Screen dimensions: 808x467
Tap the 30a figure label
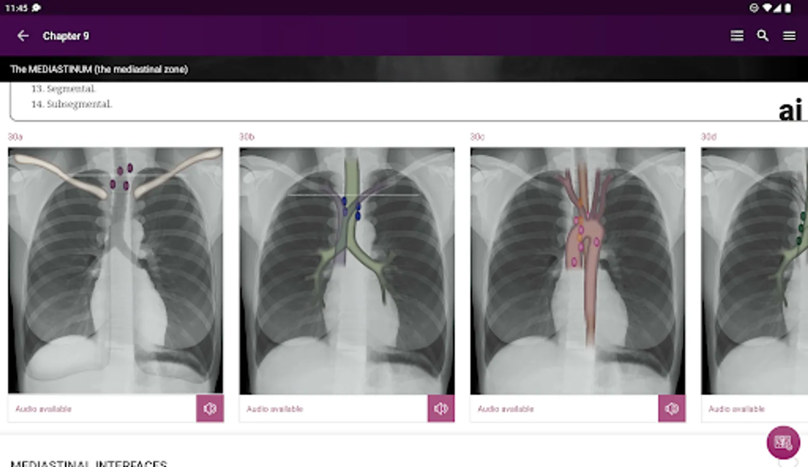click(x=15, y=137)
